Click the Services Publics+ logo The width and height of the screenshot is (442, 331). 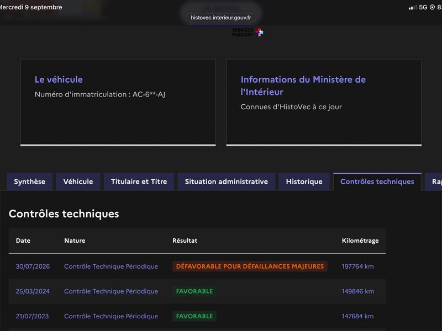(248, 33)
